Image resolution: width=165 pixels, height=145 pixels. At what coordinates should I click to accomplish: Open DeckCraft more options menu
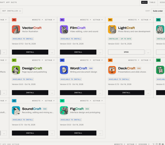tap(148, 92)
